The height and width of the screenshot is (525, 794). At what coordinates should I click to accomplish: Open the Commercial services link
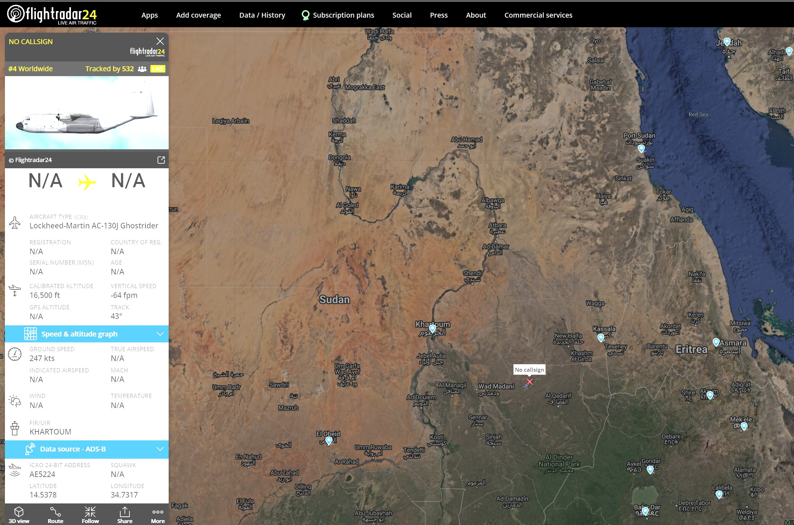point(538,15)
